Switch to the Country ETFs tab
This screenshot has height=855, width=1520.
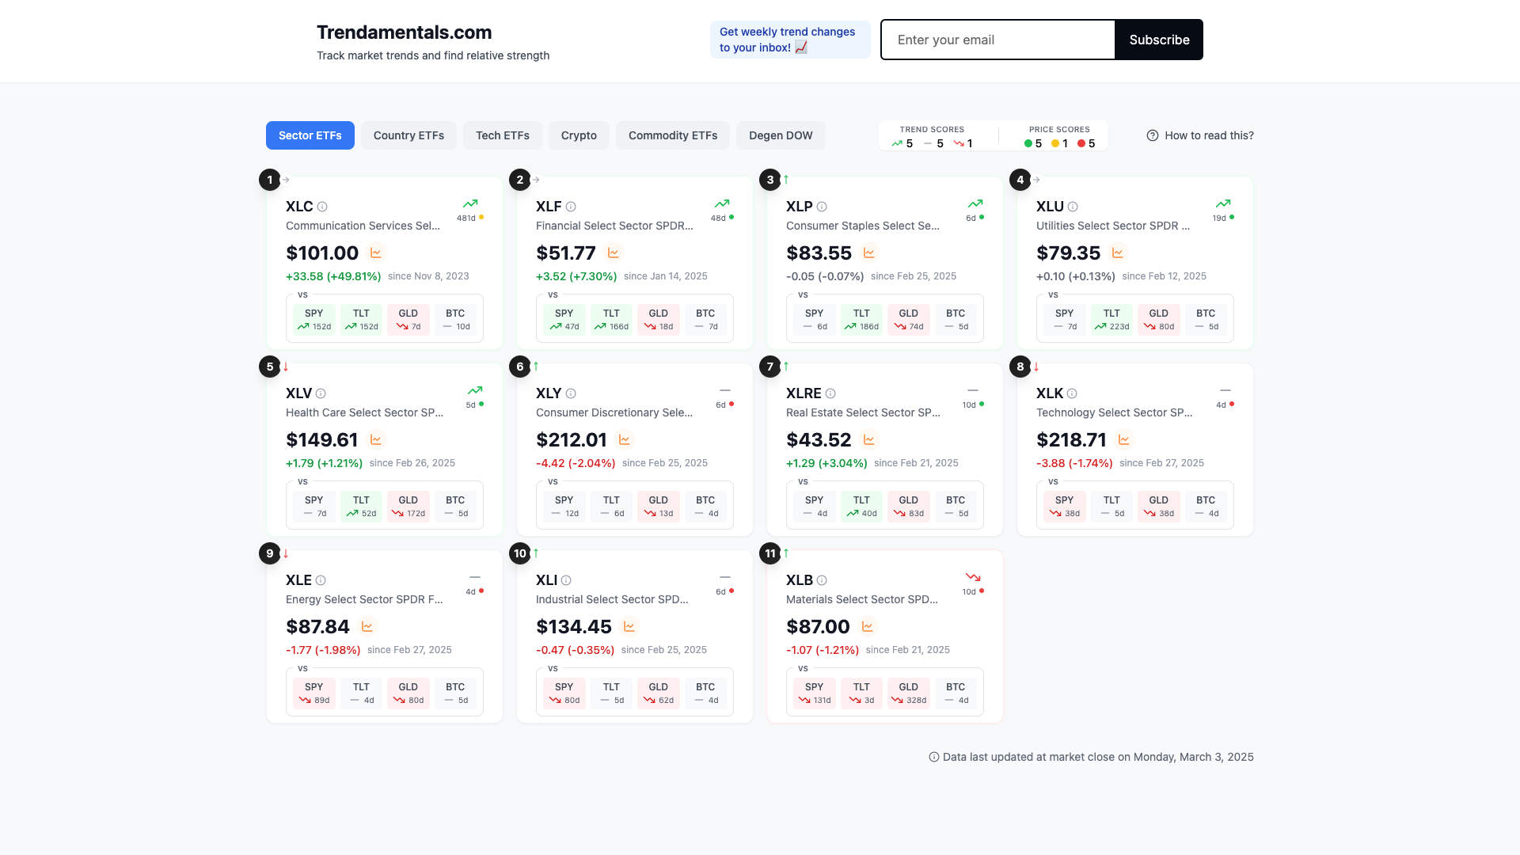pos(408,135)
